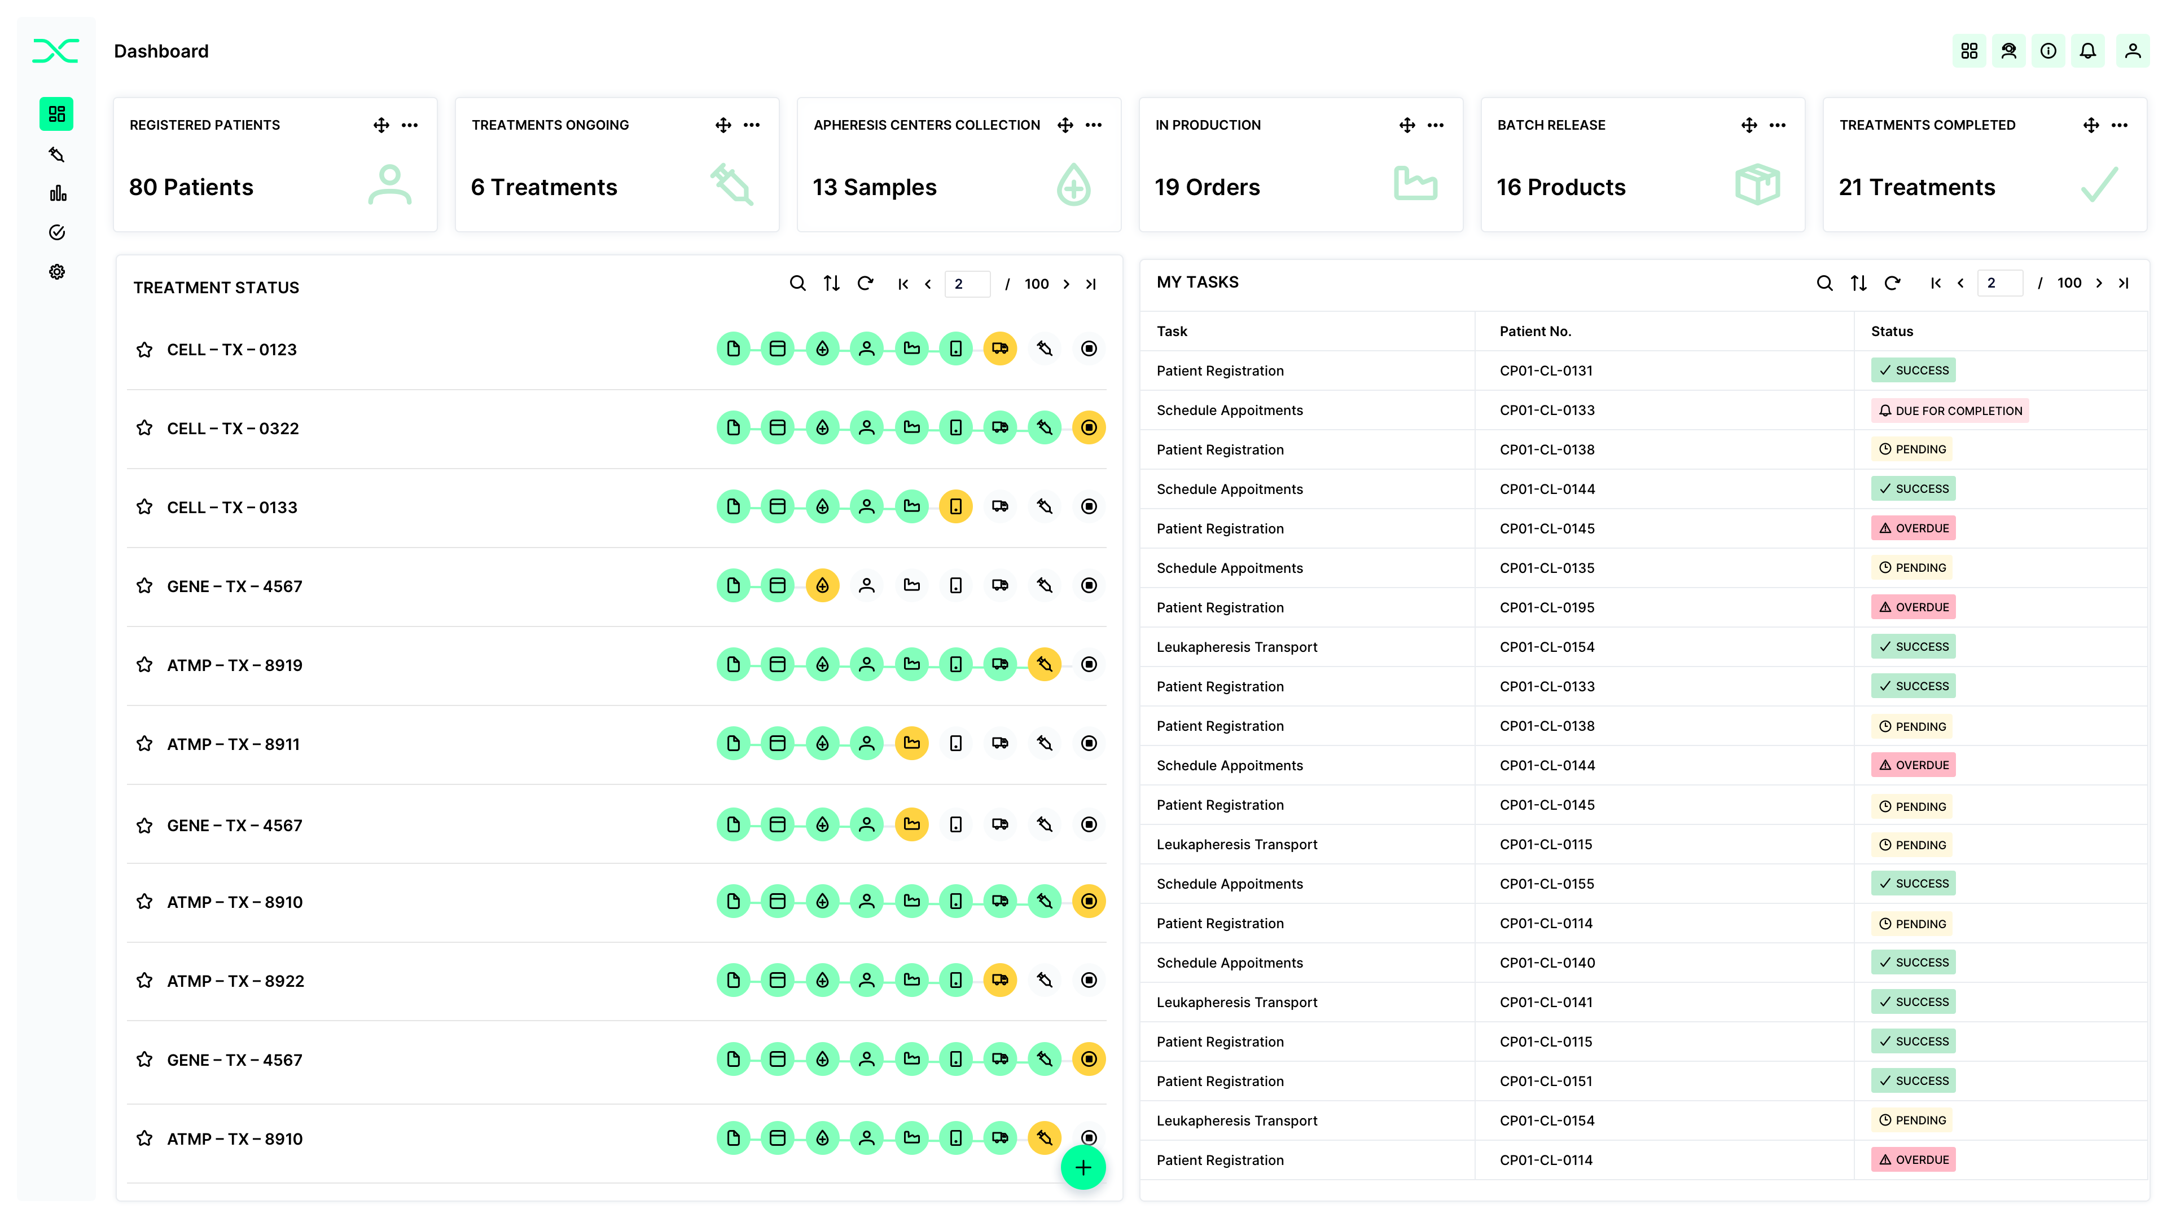This screenshot has width=2167, height=1218.
Task: Open Settings from the left sidebar
Action: pos(56,271)
